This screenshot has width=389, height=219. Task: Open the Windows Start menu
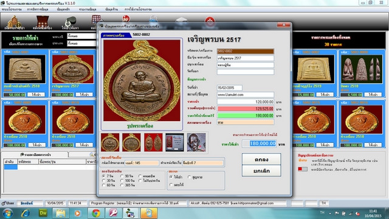coord(8,214)
